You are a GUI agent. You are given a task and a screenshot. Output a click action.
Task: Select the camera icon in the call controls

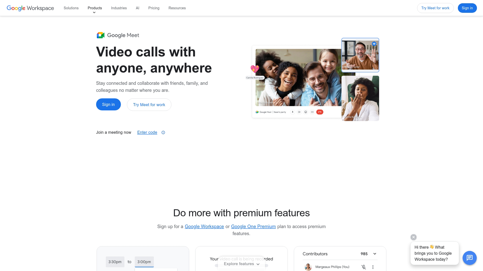coord(299,112)
